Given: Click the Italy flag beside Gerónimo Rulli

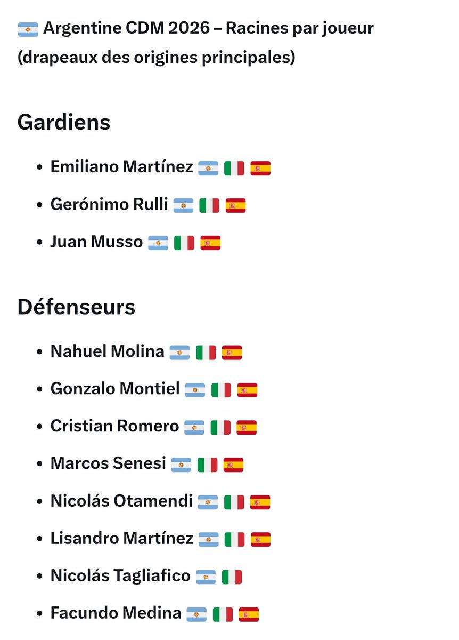Looking at the screenshot, I should pos(209,205).
